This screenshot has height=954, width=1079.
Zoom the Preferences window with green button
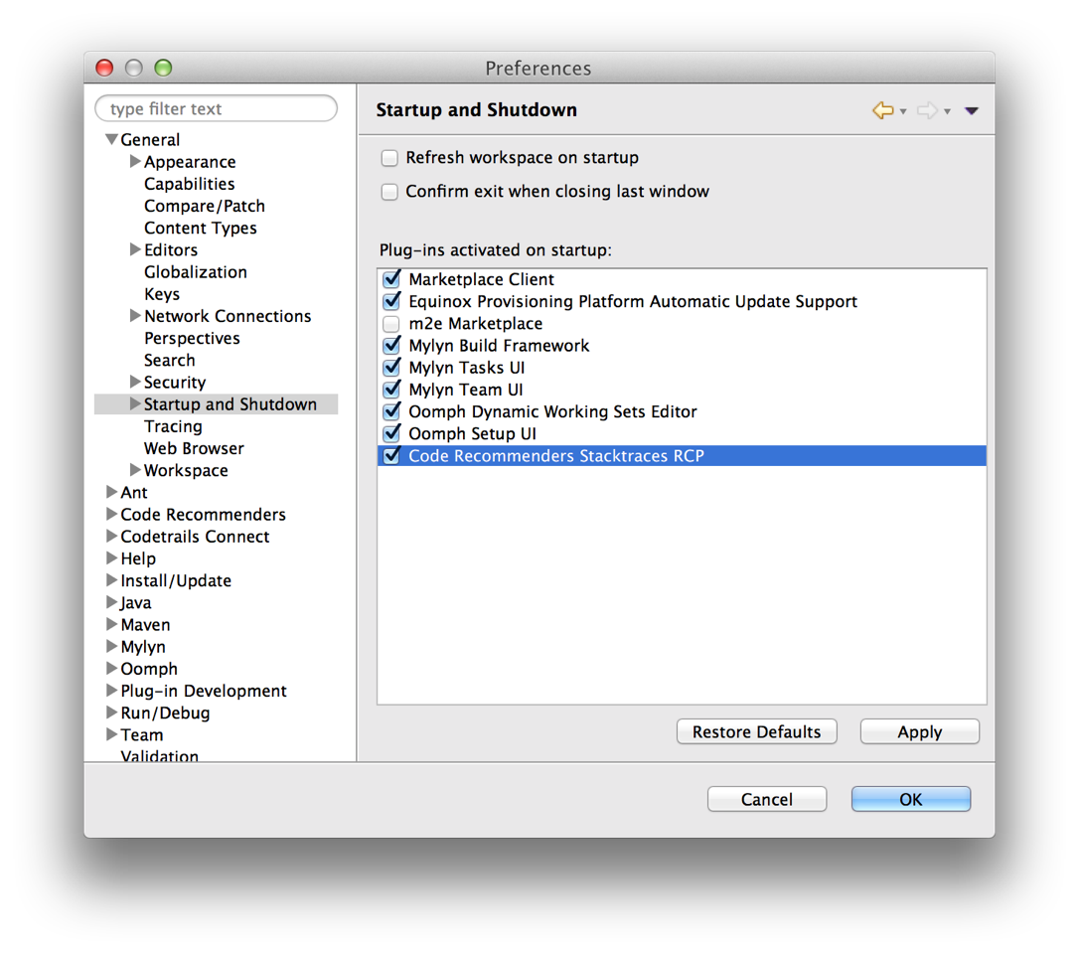pos(163,68)
